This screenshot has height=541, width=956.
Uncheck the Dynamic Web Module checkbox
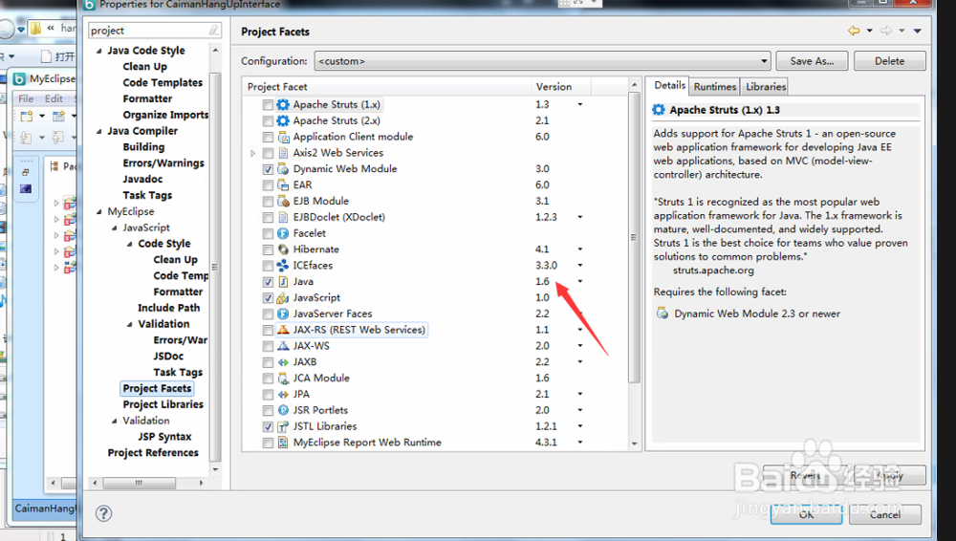pos(268,169)
